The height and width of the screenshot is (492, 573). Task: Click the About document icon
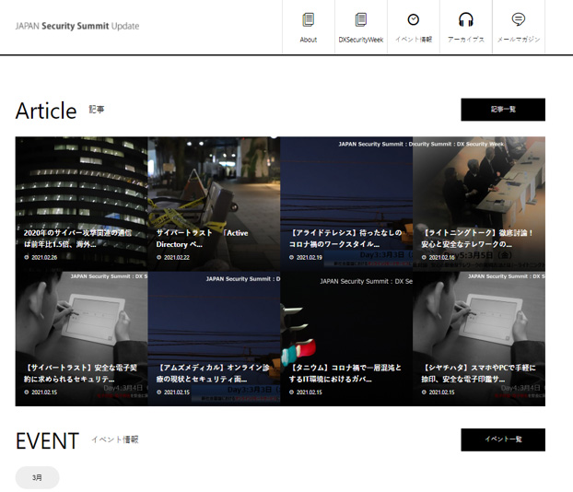(308, 19)
